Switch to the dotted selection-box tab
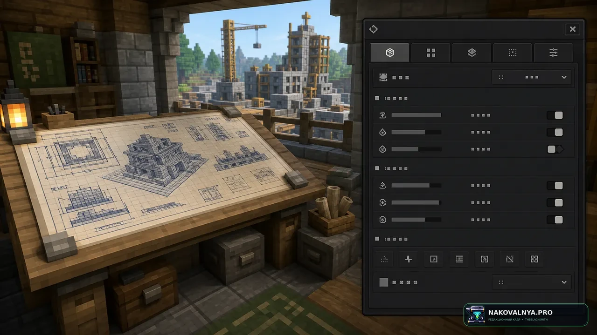Image resolution: width=597 pixels, height=335 pixels. [x=513, y=53]
